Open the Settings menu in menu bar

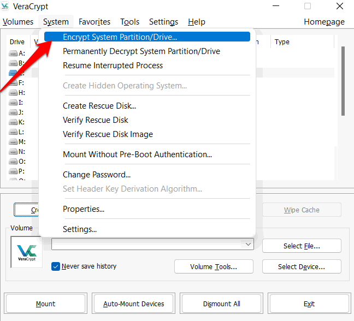point(164,22)
